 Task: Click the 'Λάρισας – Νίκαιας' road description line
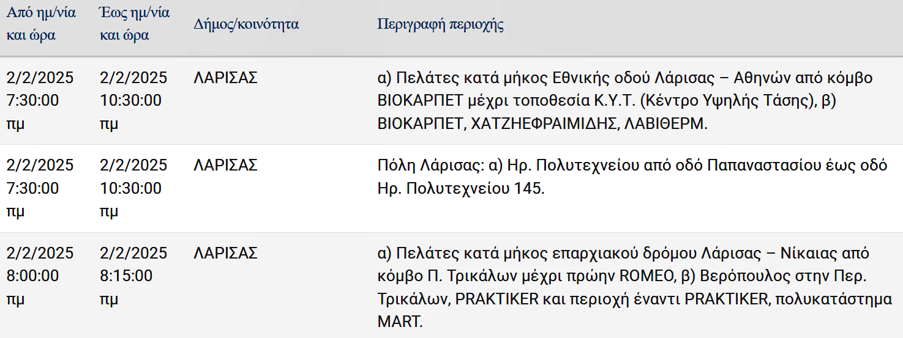pos(623,253)
